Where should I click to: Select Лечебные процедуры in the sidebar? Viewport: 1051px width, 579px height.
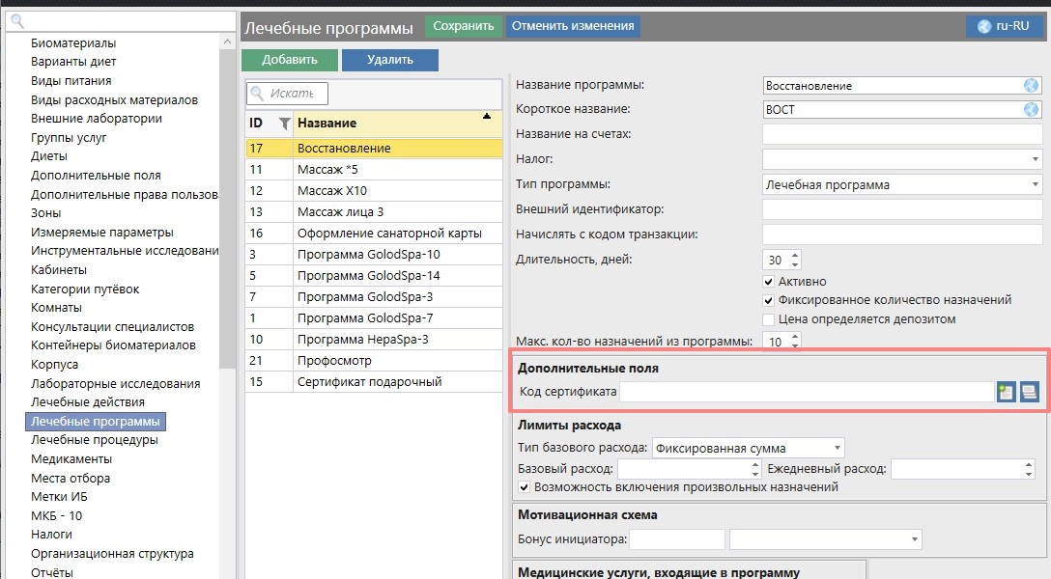pyautogui.click(x=94, y=440)
